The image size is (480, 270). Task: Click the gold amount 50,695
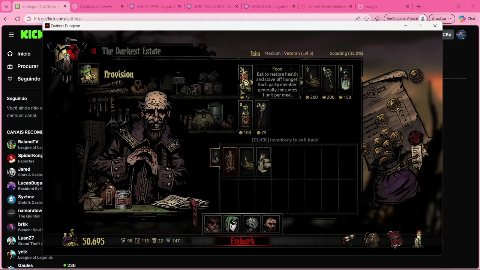tap(93, 241)
